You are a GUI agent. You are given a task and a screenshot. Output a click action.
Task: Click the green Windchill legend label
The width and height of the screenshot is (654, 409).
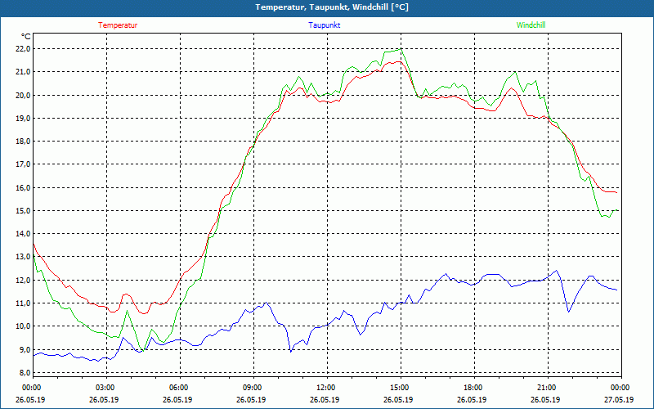531,25
